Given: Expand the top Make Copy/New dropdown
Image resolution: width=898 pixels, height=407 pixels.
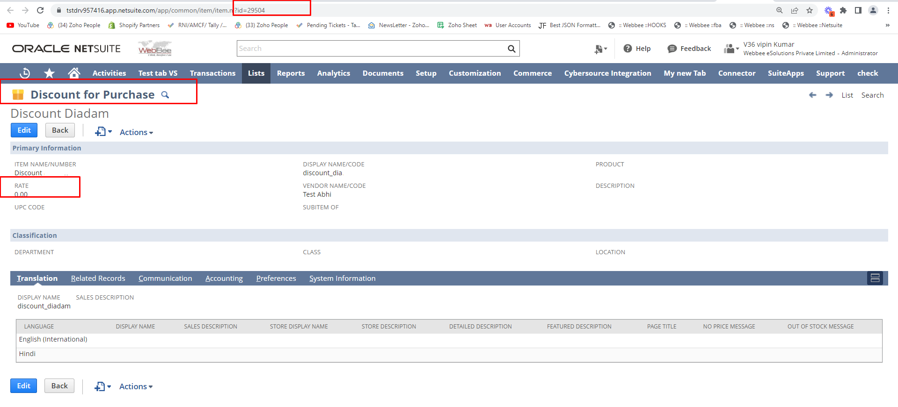Looking at the screenshot, I should click(x=103, y=132).
